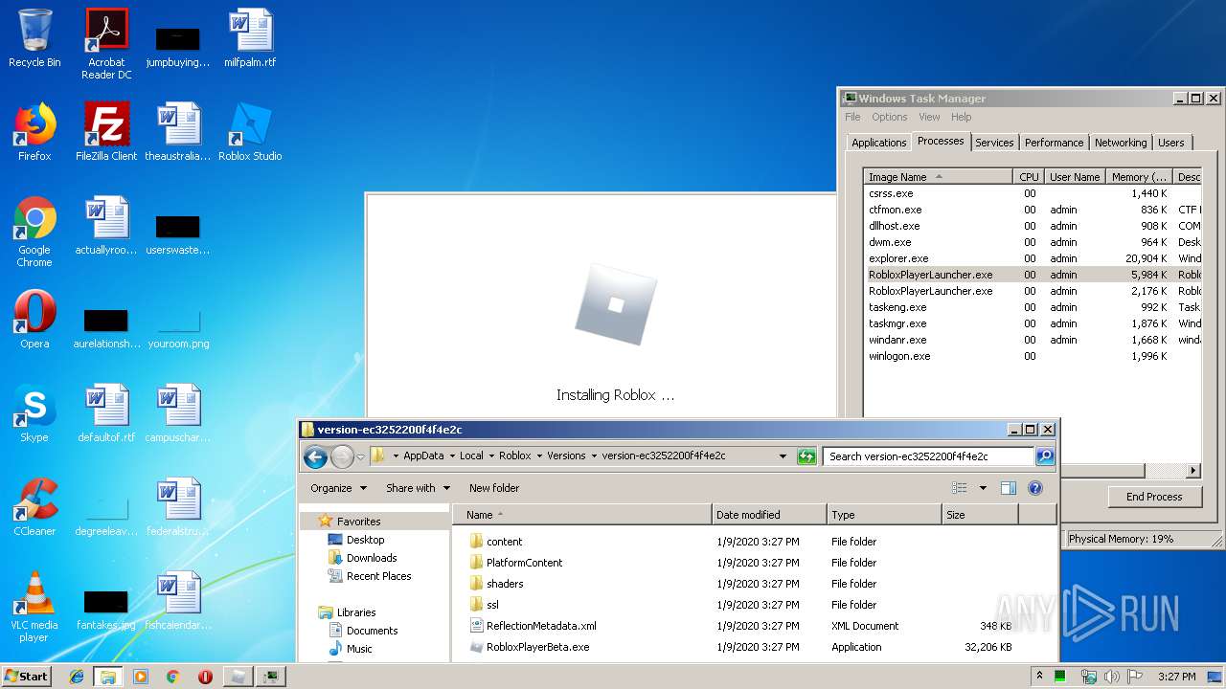Open Task Manager Options menu
The height and width of the screenshot is (689, 1226).
(x=889, y=117)
